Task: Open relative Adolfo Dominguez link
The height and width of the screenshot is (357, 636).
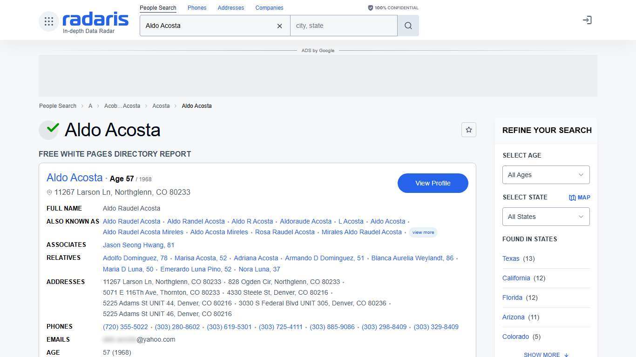Action: (135, 258)
